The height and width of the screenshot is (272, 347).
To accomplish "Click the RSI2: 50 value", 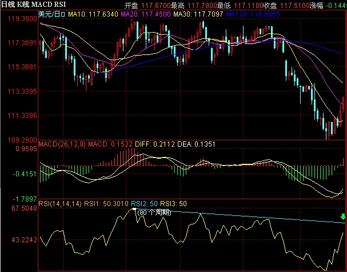I will pos(144,204).
